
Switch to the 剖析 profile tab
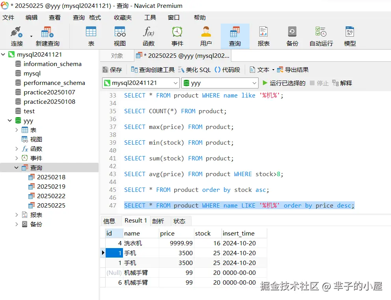pos(158,221)
